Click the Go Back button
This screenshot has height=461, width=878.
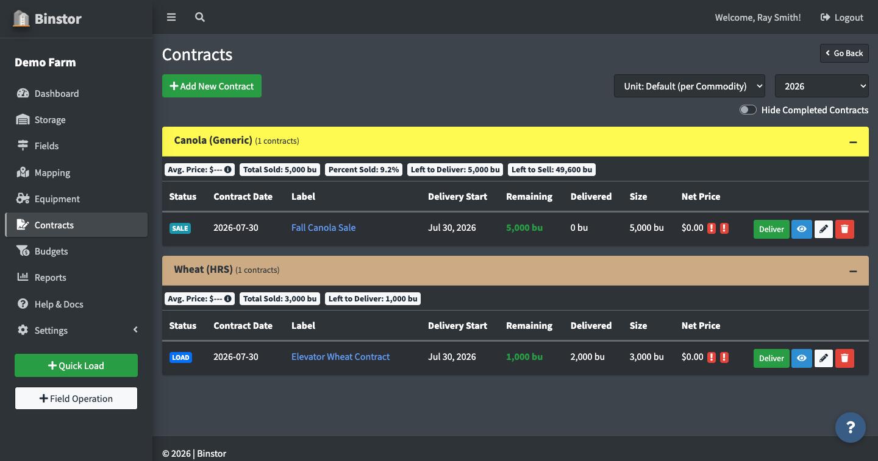tap(844, 53)
